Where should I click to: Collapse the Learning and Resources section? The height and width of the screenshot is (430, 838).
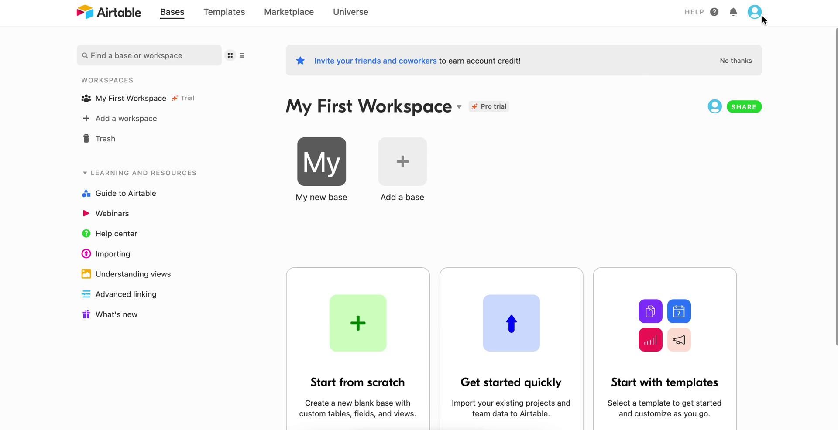85,173
